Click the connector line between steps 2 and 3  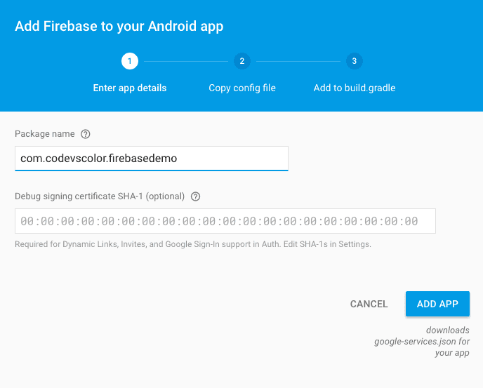(x=298, y=61)
